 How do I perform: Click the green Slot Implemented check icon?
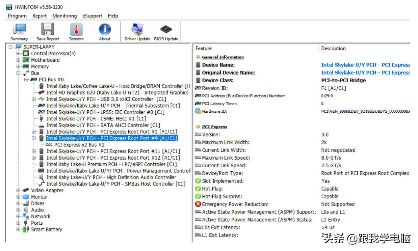(198, 181)
